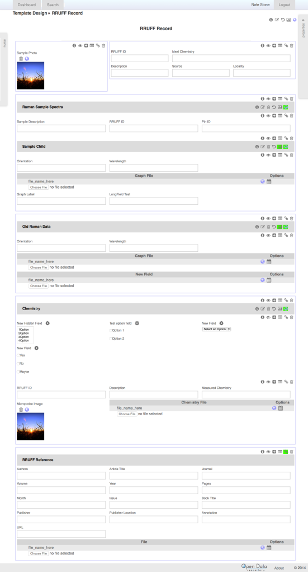Click the table layout icon in the Sample Photo panel toolbar
Screen dimensions: 308x573
click(92, 46)
